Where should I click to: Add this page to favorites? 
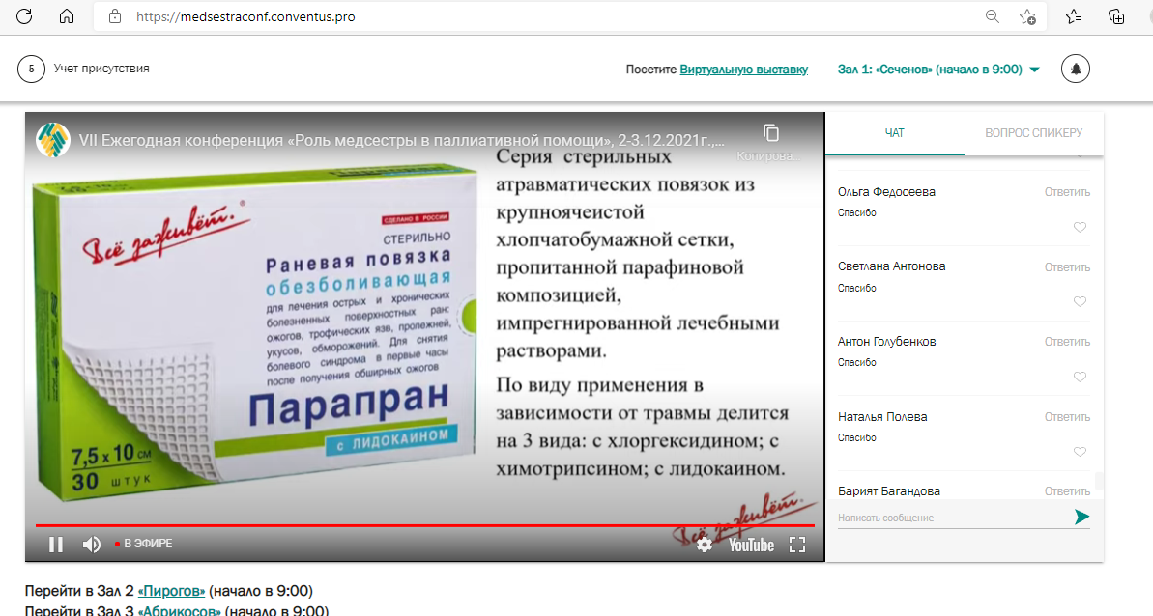(x=1027, y=16)
